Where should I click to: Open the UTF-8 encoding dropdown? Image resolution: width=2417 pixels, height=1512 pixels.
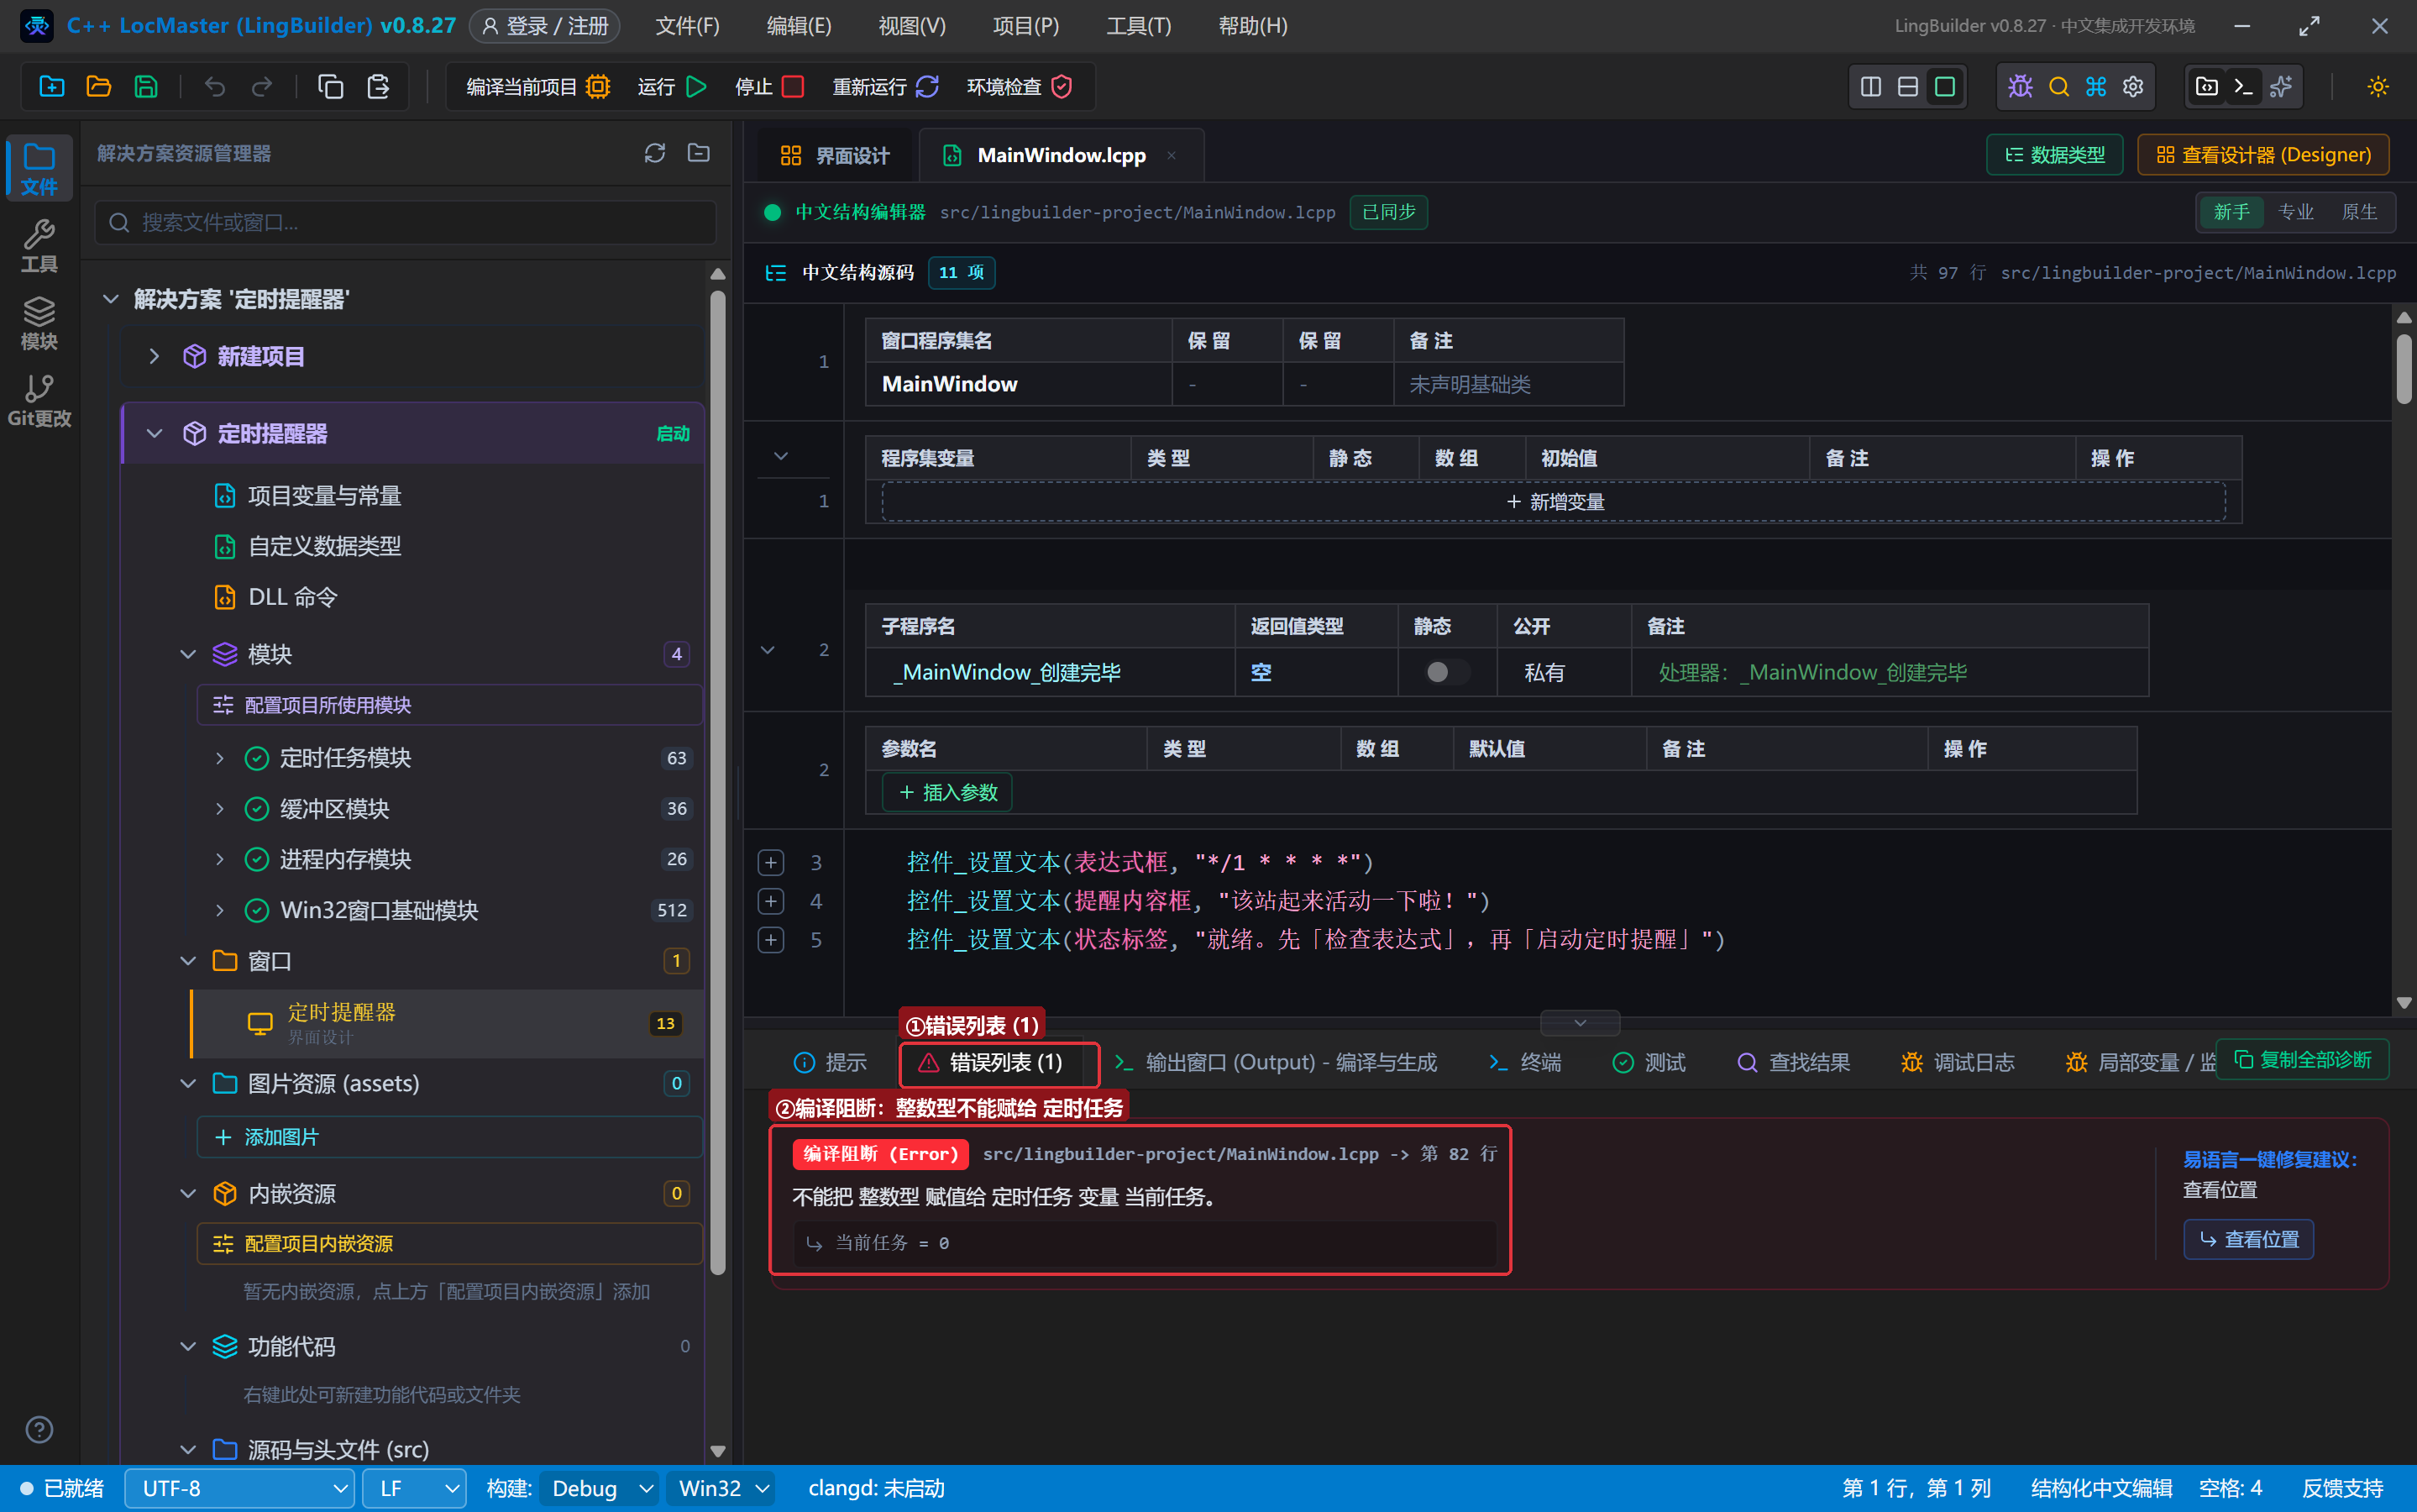point(239,1488)
